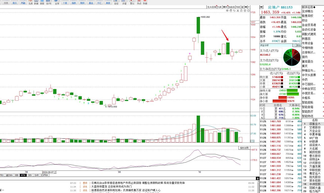Select 智能医疗 in sector list
This screenshot has height=193, width=324.
[308, 112]
